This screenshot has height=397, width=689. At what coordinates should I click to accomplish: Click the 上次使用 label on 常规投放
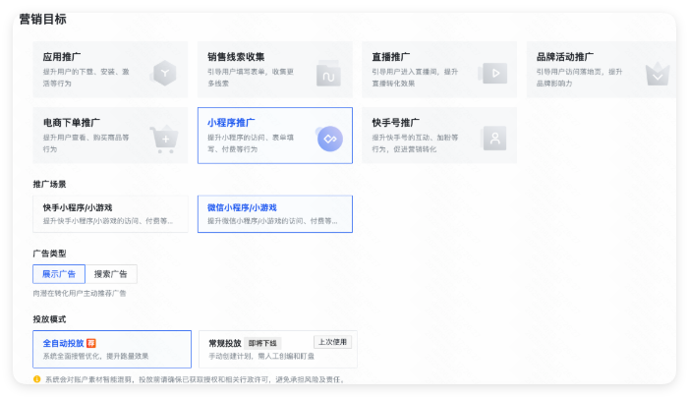coord(332,342)
